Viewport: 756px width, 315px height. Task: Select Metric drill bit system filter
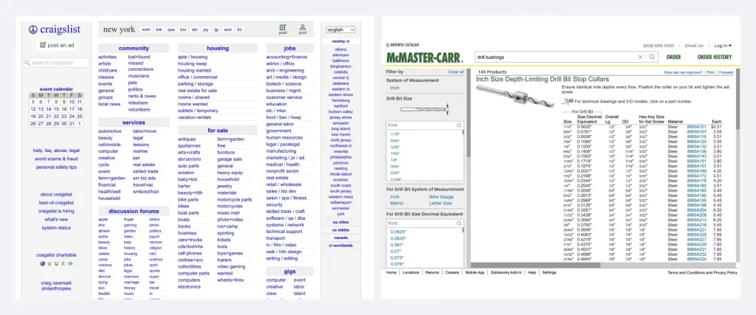[396, 204]
